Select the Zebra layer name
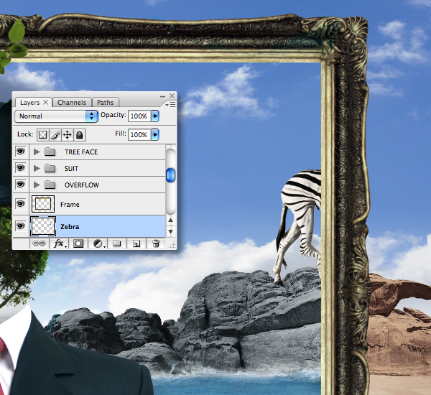This screenshot has width=431, height=395. click(x=70, y=227)
